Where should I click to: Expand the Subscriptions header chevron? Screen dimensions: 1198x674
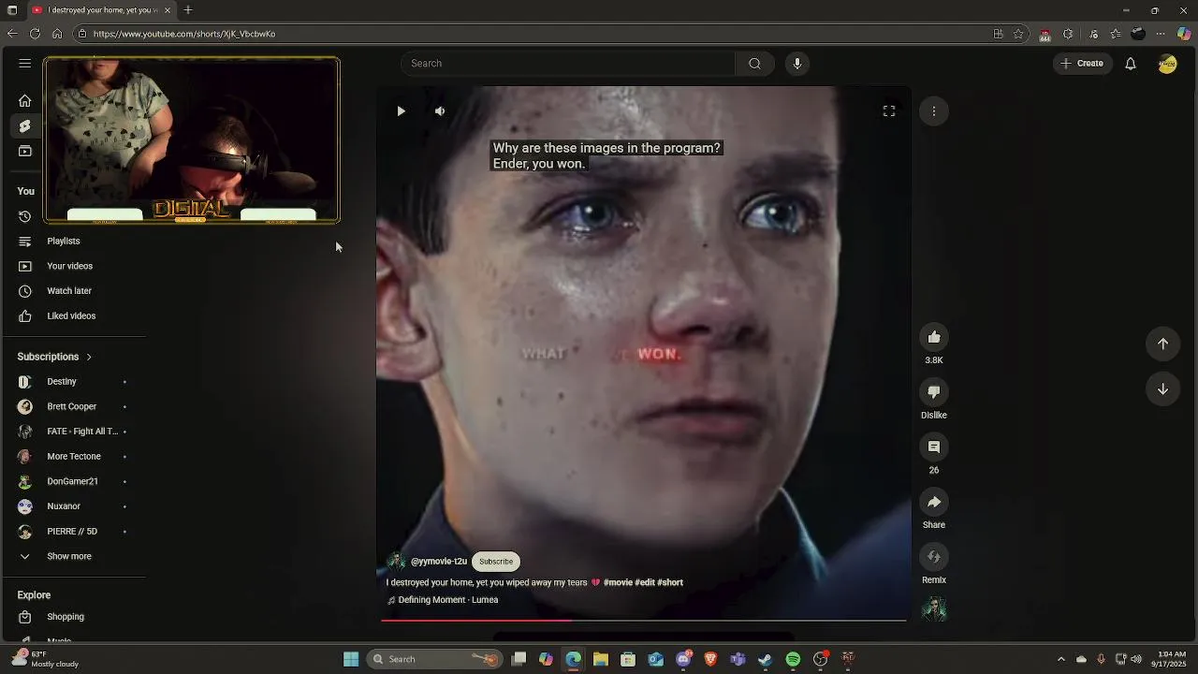89,357
